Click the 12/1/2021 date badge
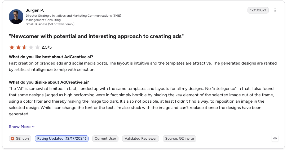Screen dimensions: 287x150 [258, 10]
